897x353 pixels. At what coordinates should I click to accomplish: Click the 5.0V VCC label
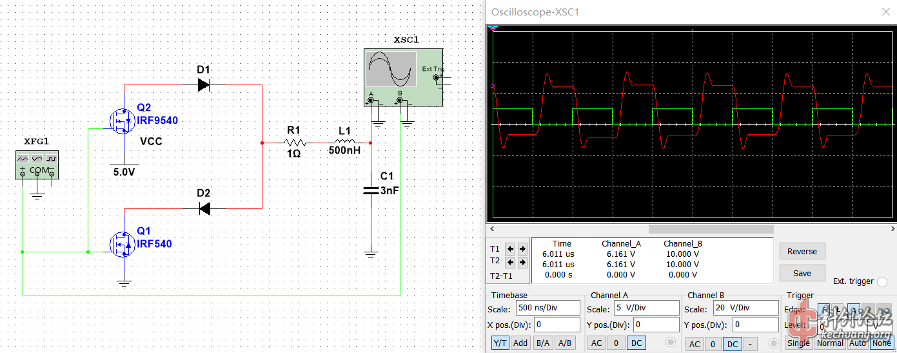pyautogui.click(x=124, y=172)
